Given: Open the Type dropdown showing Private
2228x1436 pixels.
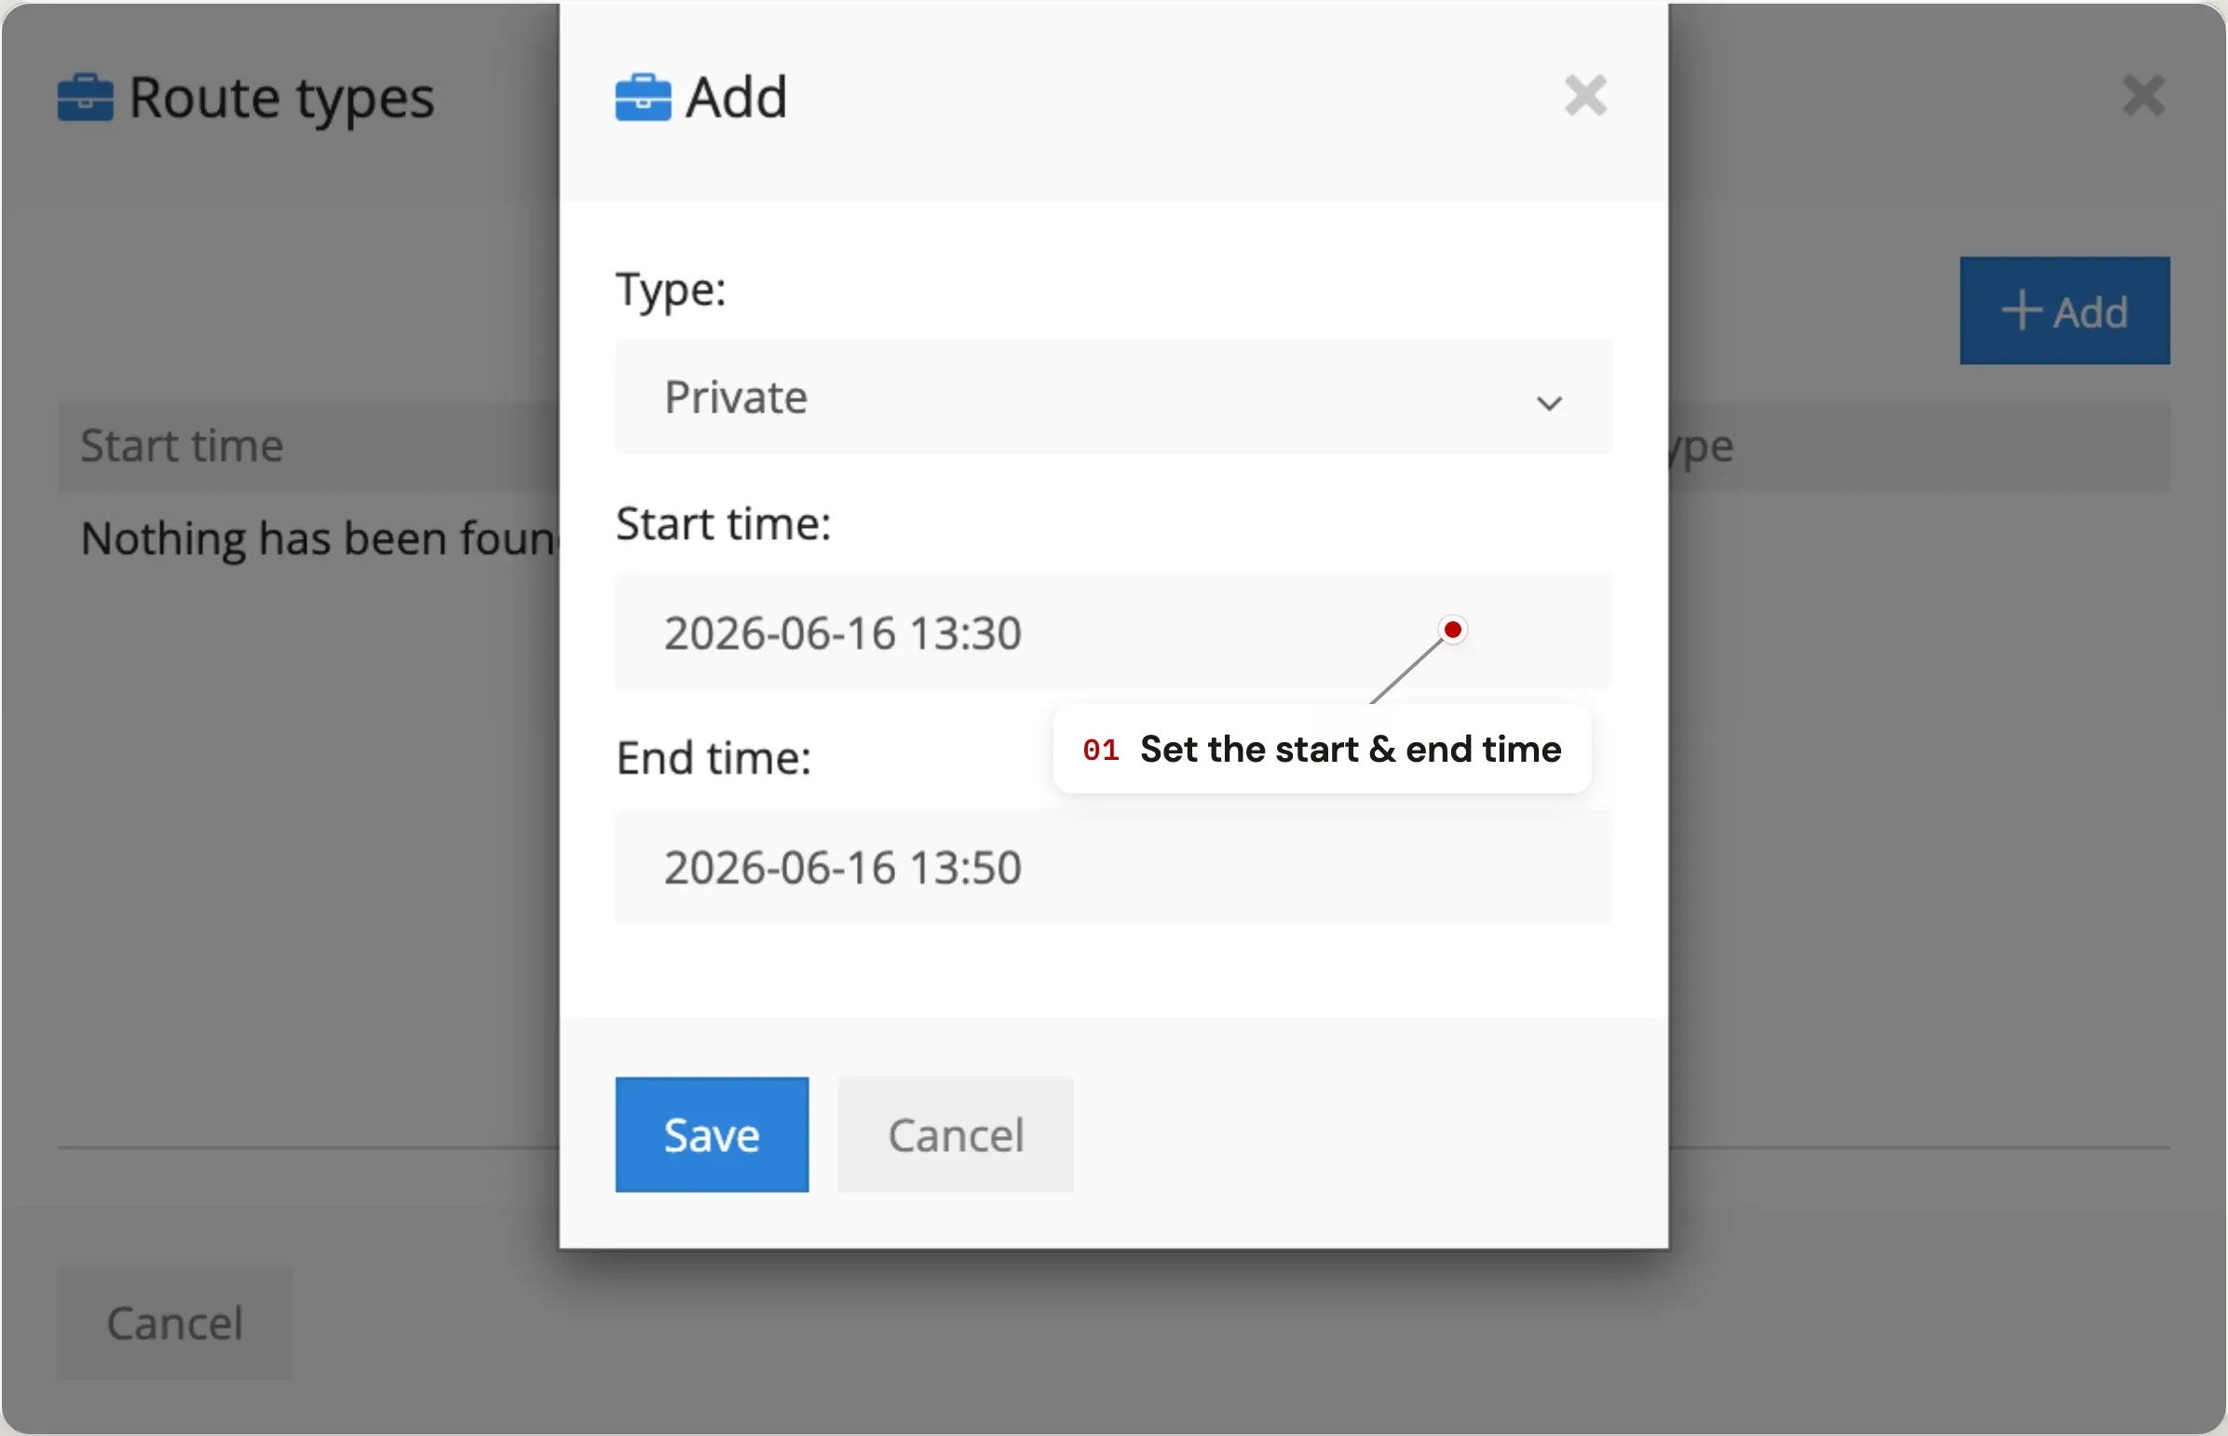Looking at the screenshot, I should tap(1112, 398).
